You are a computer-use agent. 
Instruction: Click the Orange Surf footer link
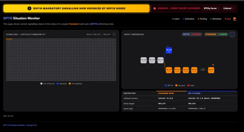coord(32,125)
